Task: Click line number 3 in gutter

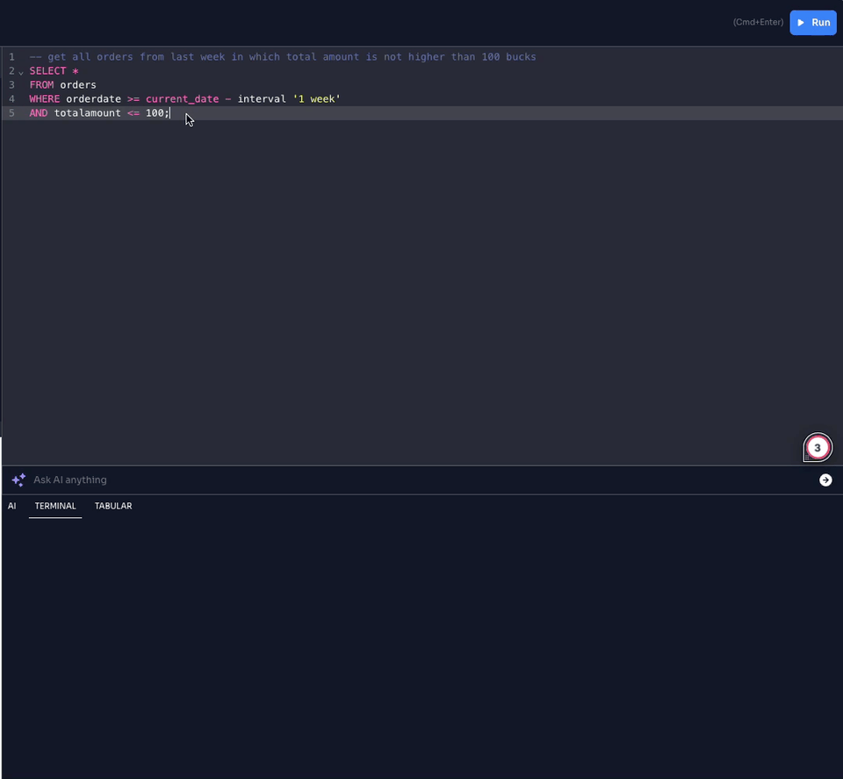Action: (11, 84)
